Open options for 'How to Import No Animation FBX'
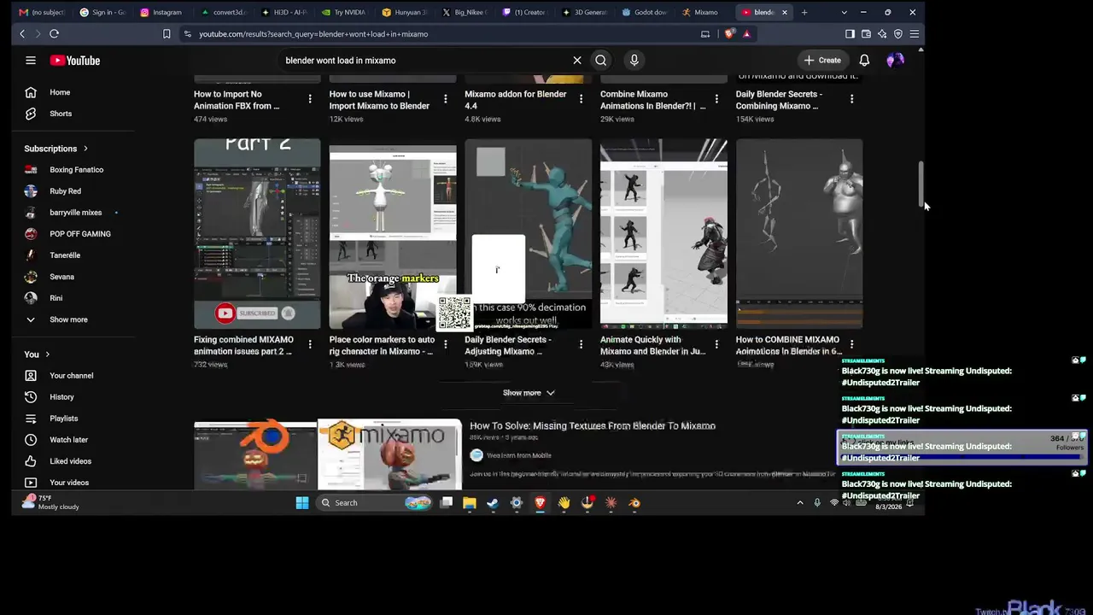This screenshot has width=1093, height=615. click(x=310, y=99)
